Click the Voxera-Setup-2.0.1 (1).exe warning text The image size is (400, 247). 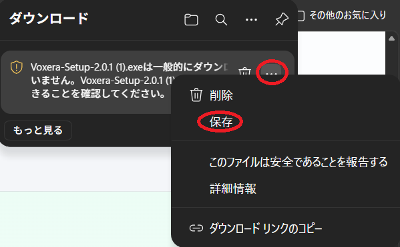pyautogui.click(x=130, y=81)
